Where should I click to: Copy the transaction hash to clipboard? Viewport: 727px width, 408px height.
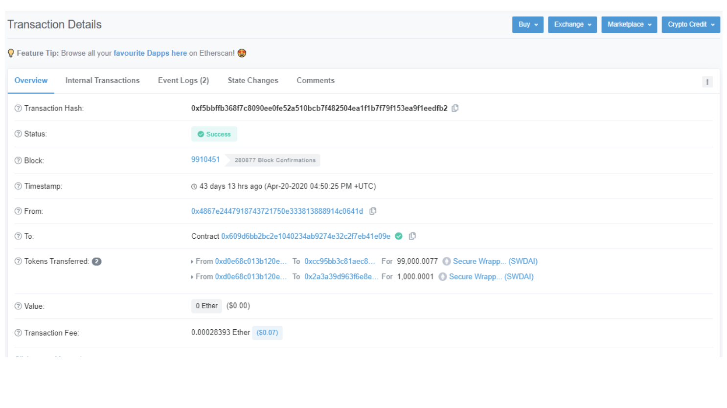pyautogui.click(x=455, y=108)
